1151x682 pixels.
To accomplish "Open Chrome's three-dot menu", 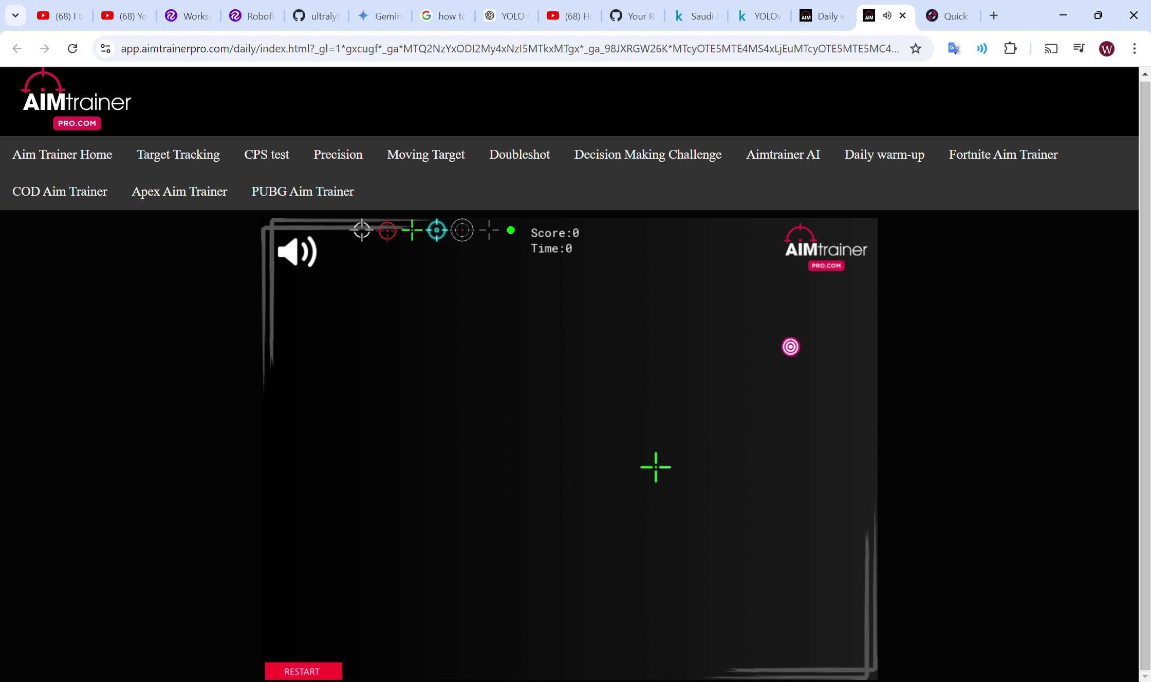I will (x=1134, y=48).
